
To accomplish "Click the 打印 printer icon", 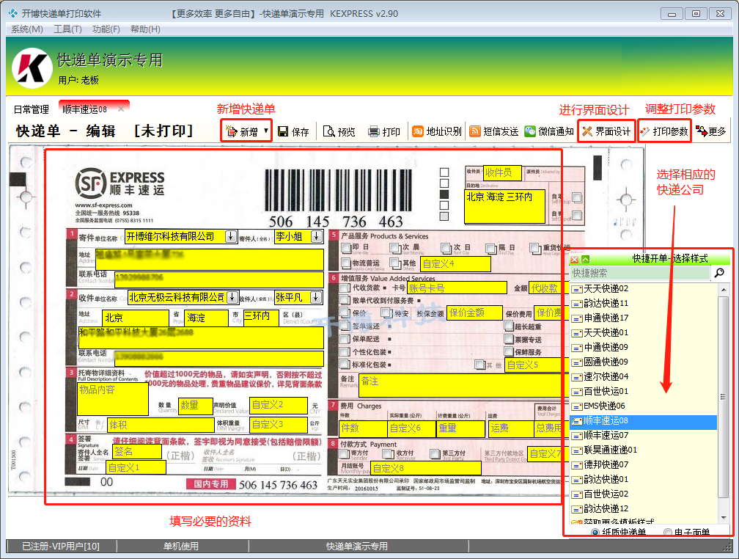I will coord(374,131).
